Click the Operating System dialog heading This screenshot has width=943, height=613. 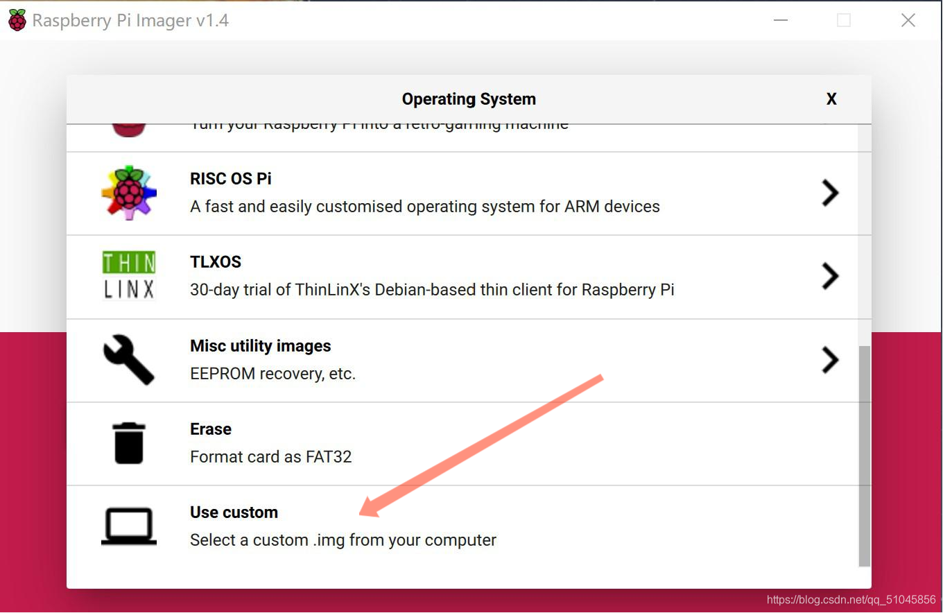click(x=469, y=99)
